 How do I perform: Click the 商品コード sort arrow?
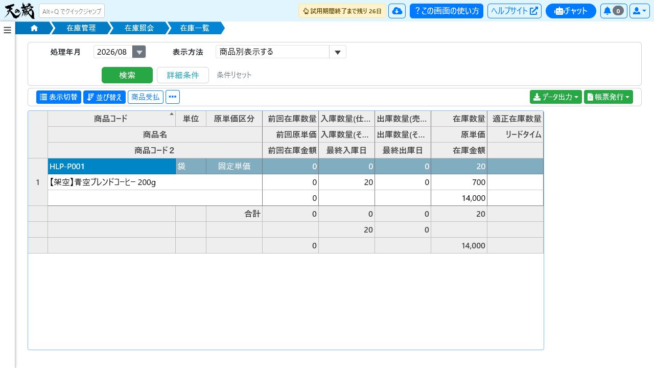(x=172, y=114)
